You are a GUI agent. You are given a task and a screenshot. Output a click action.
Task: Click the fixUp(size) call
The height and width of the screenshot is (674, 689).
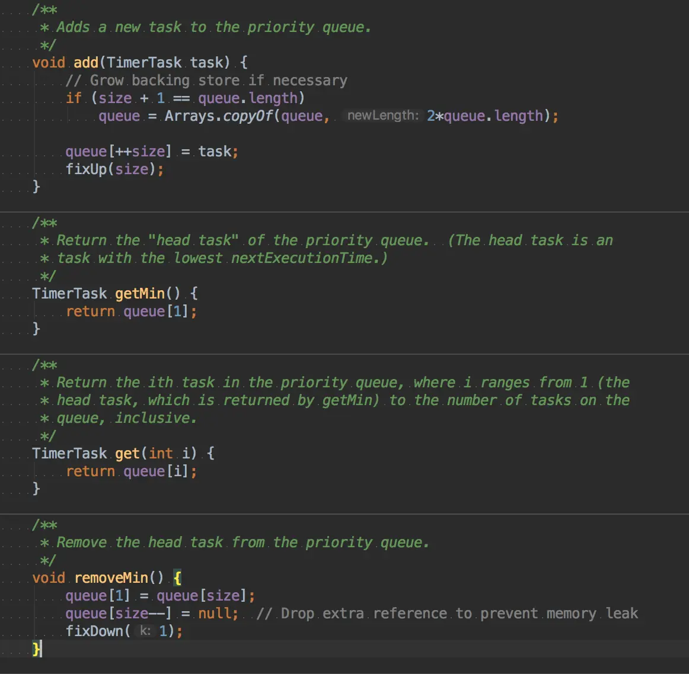113,169
